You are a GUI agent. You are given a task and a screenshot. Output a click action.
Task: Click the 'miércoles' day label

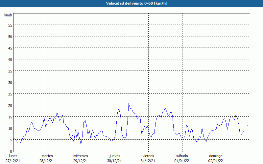pyautogui.click(x=81, y=156)
